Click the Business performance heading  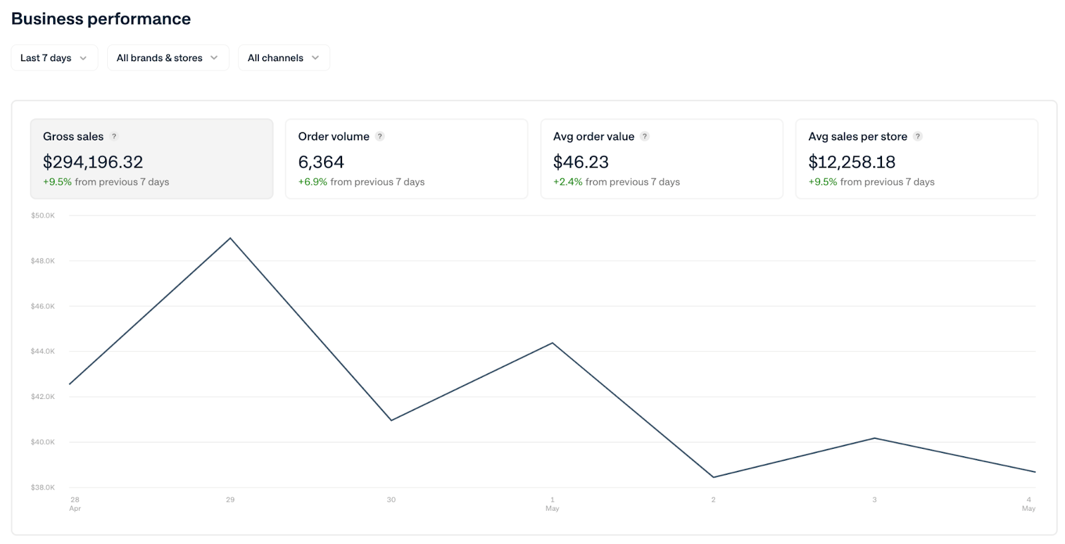tap(101, 19)
